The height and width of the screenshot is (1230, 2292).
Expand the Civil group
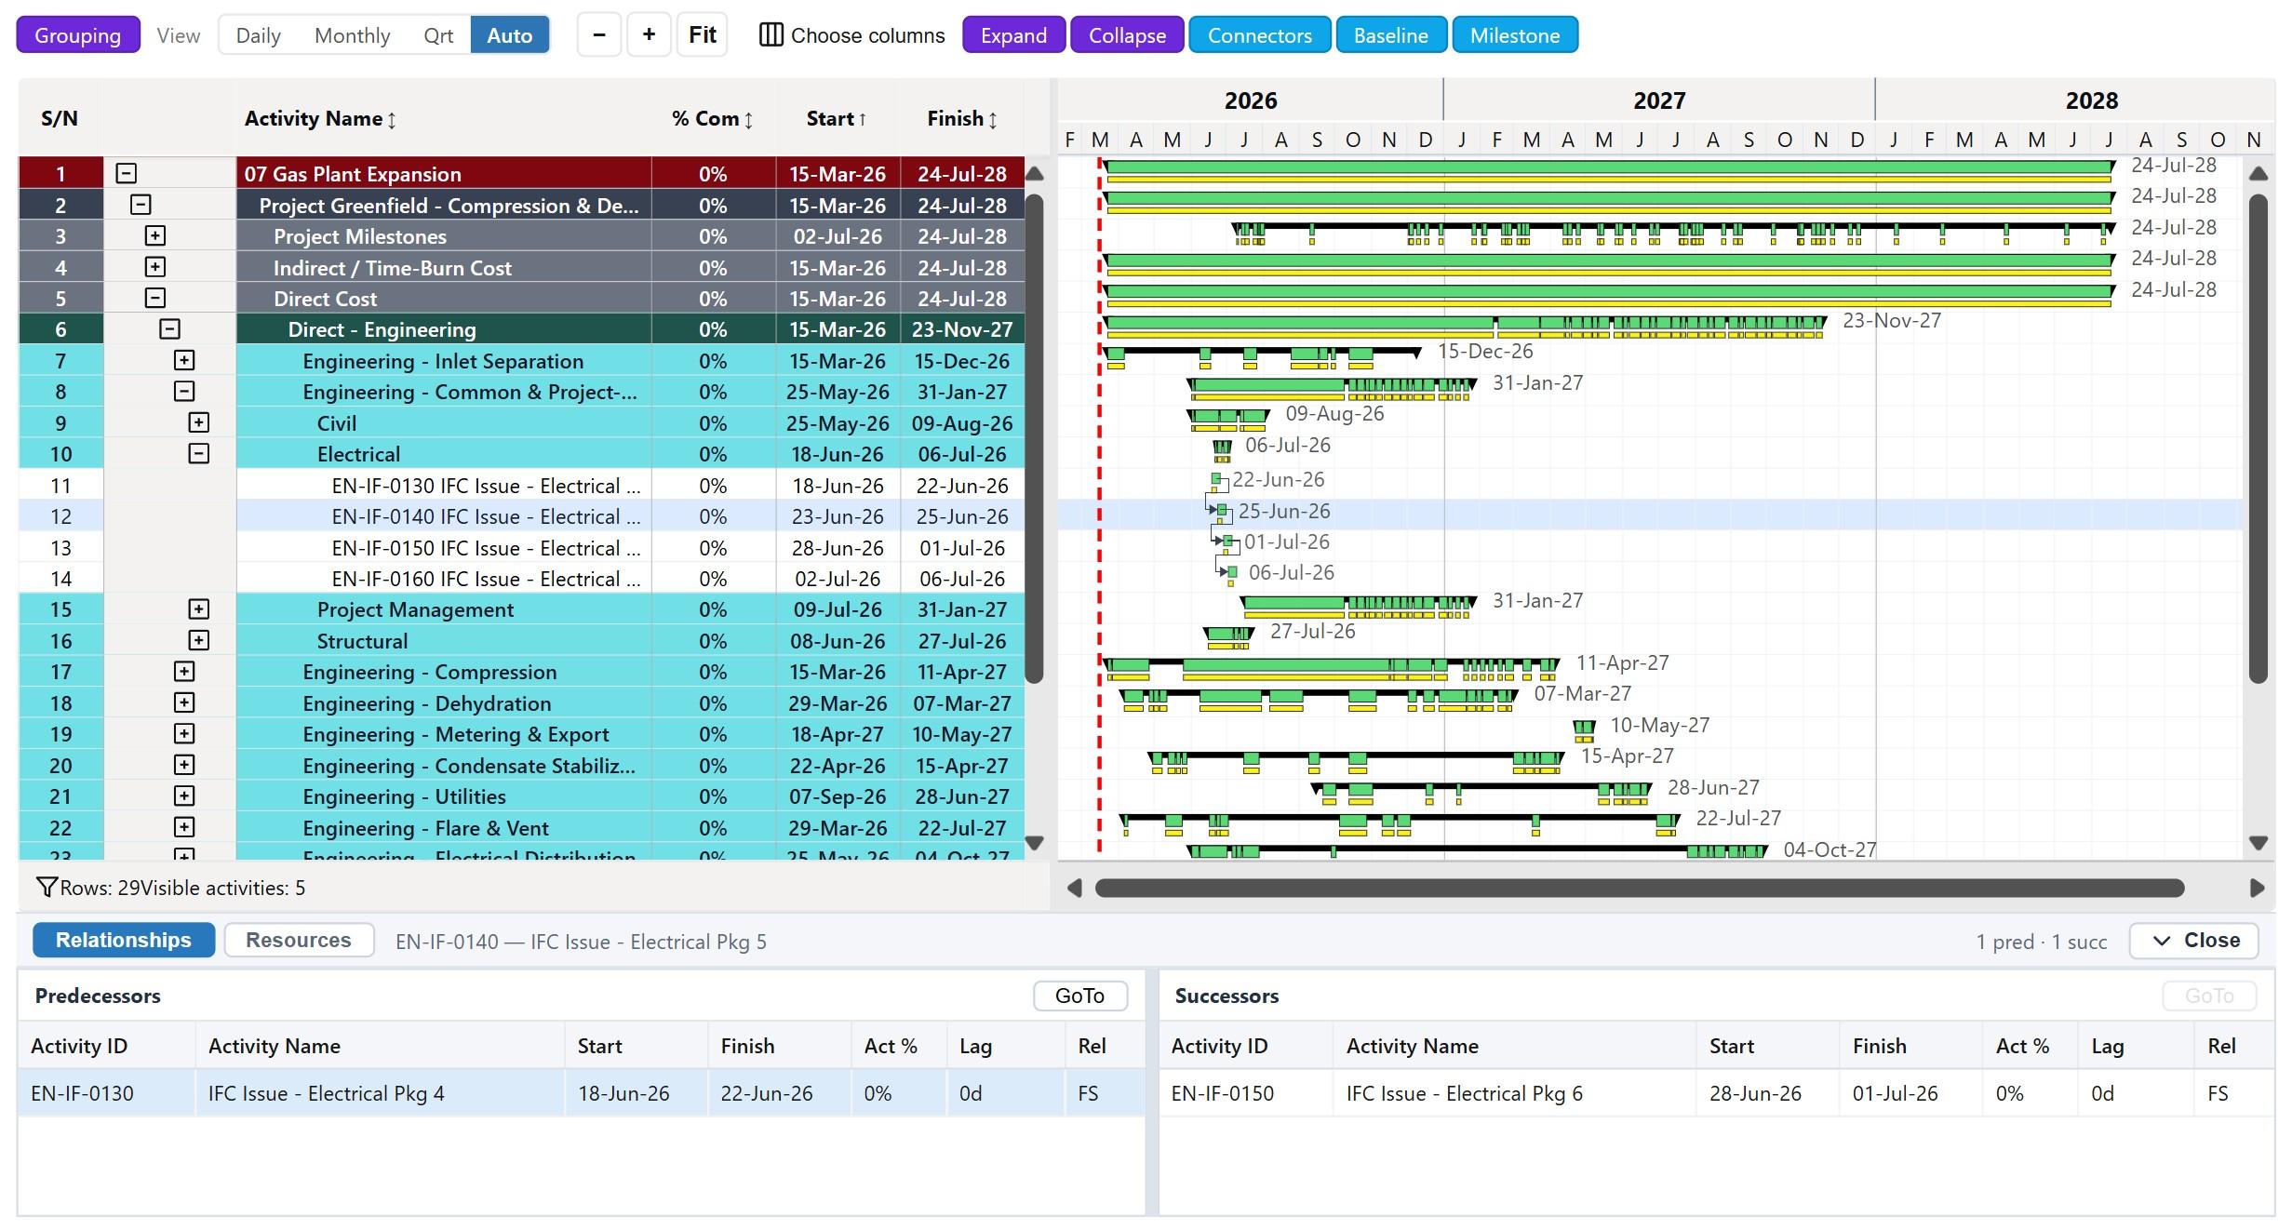click(x=199, y=422)
